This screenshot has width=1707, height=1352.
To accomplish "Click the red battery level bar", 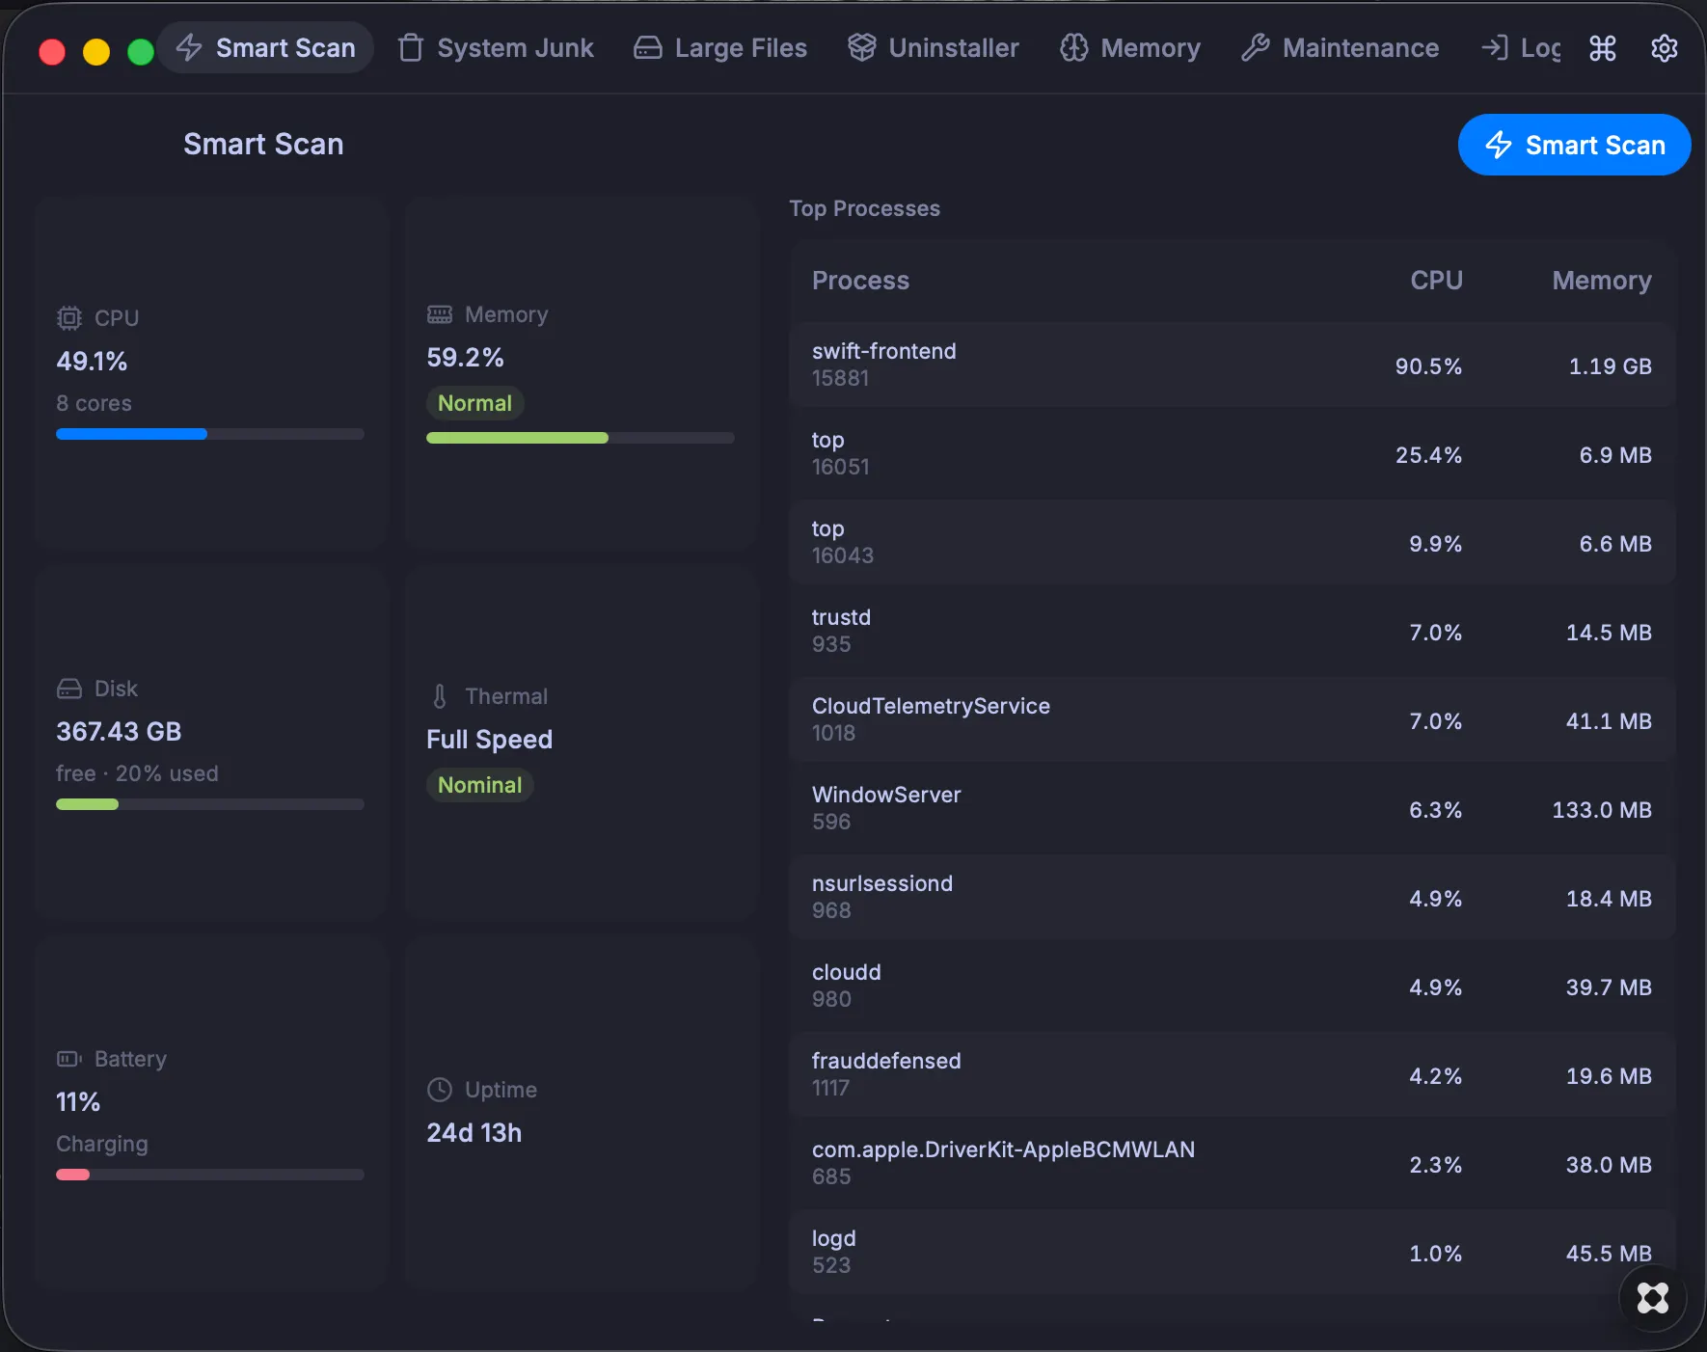I will point(210,1175).
